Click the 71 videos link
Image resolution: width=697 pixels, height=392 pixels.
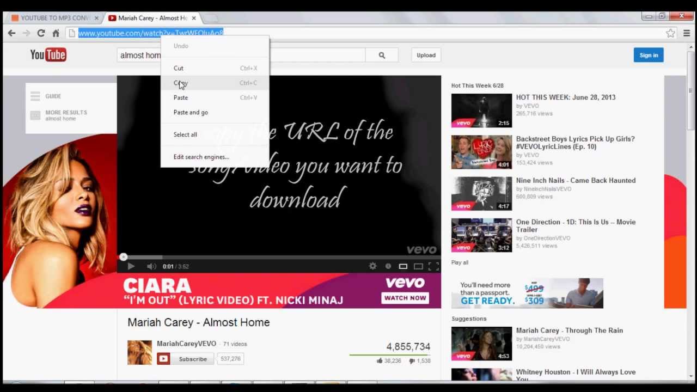coord(235,344)
